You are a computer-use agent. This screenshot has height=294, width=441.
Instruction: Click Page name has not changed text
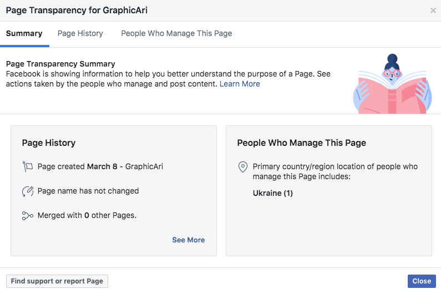(x=88, y=191)
